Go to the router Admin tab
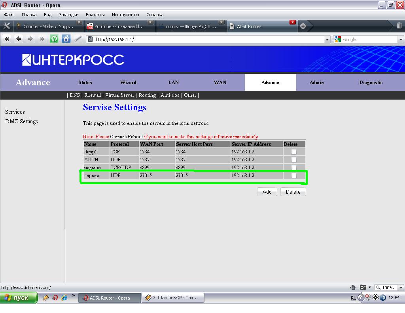This screenshot has width=405, height=313. [x=317, y=83]
